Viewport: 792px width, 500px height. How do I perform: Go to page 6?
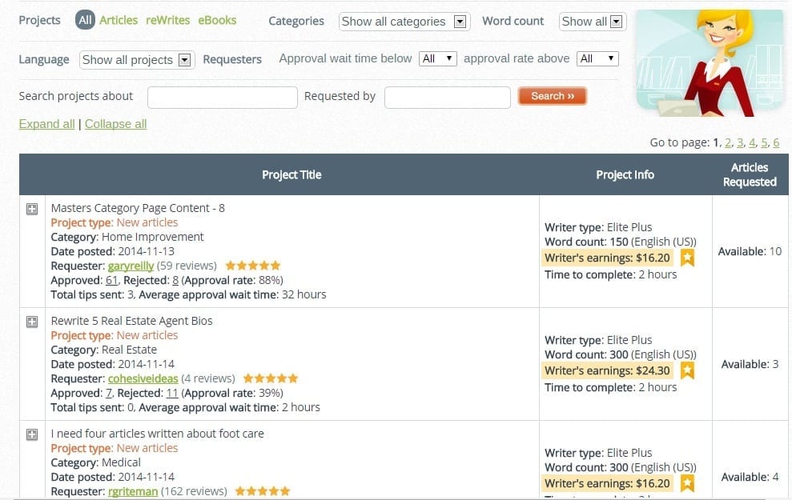pos(776,142)
